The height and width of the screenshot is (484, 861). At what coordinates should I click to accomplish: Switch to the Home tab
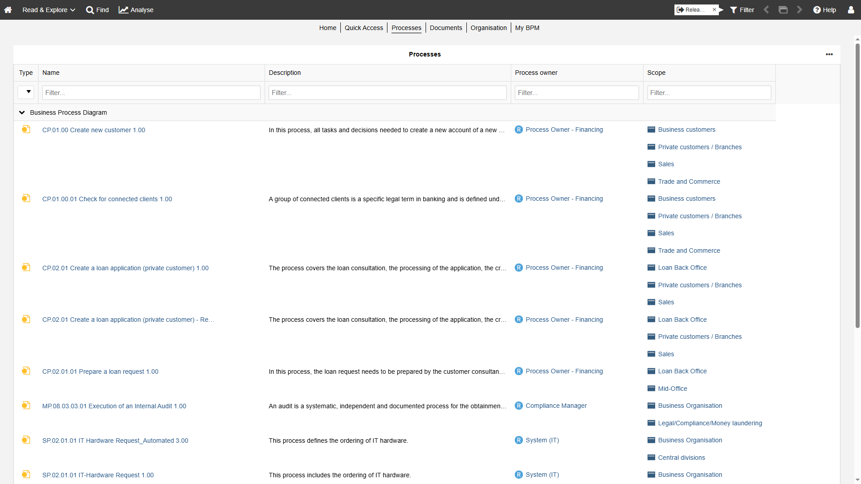328,28
